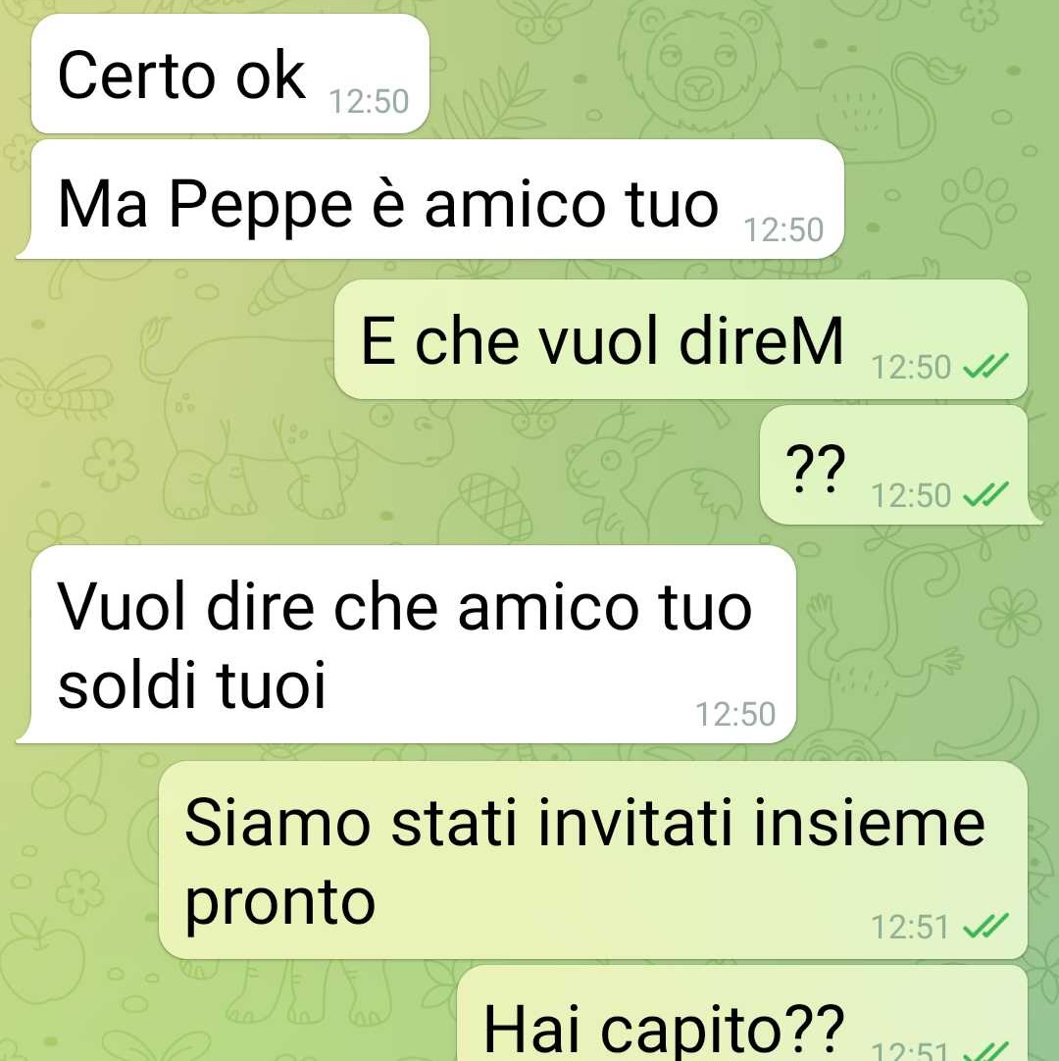The height and width of the screenshot is (1061, 1059).
Task: Select the "Ma Peppe è amico tuo" message
Action: (x=429, y=200)
